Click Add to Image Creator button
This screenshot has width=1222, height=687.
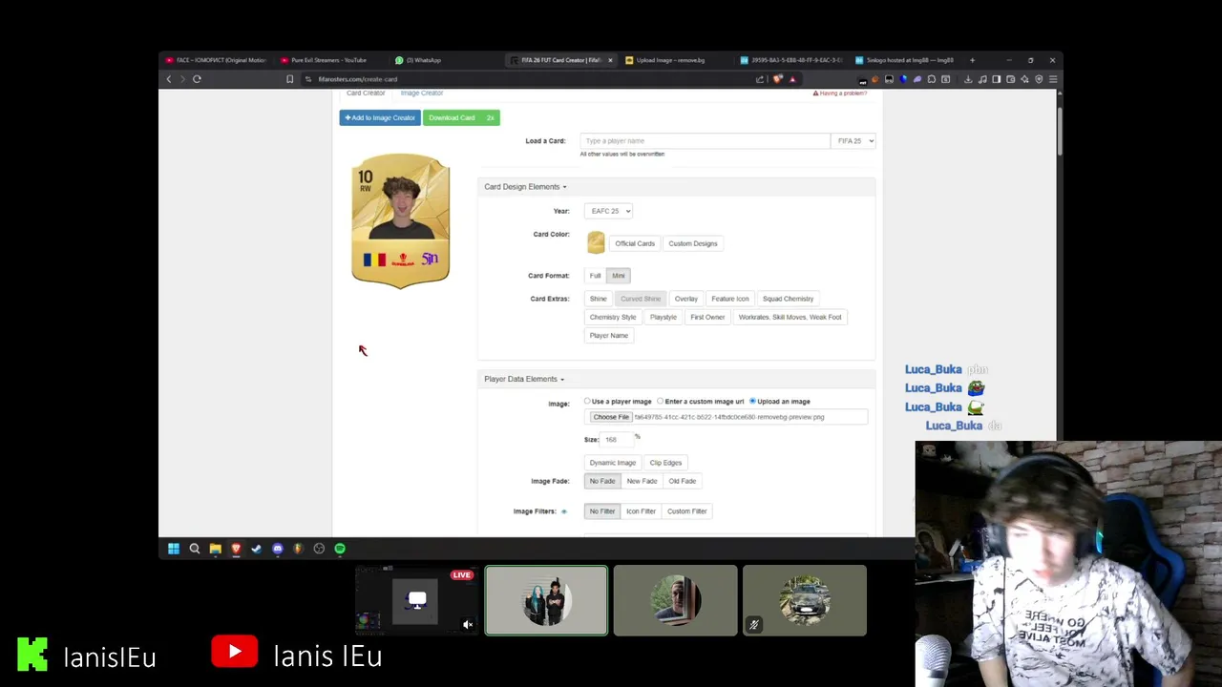click(380, 117)
